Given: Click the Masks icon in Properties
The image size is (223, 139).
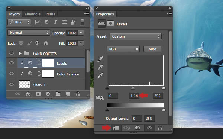Looking at the screenshot, I should [110, 23].
